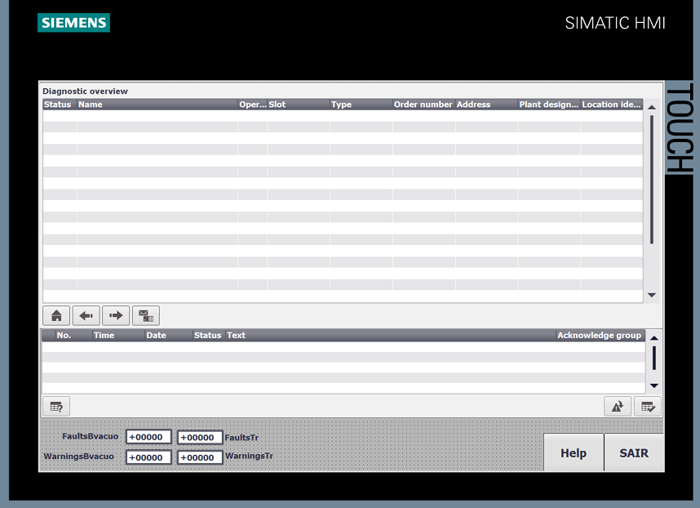700x508 pixels.
Task: Open the diagnostic buffer view icon
Action: tap(145, 315)
